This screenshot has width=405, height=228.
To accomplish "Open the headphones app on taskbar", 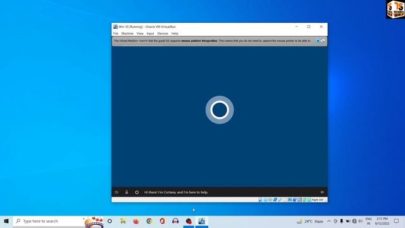I will [x=175, y=221].
